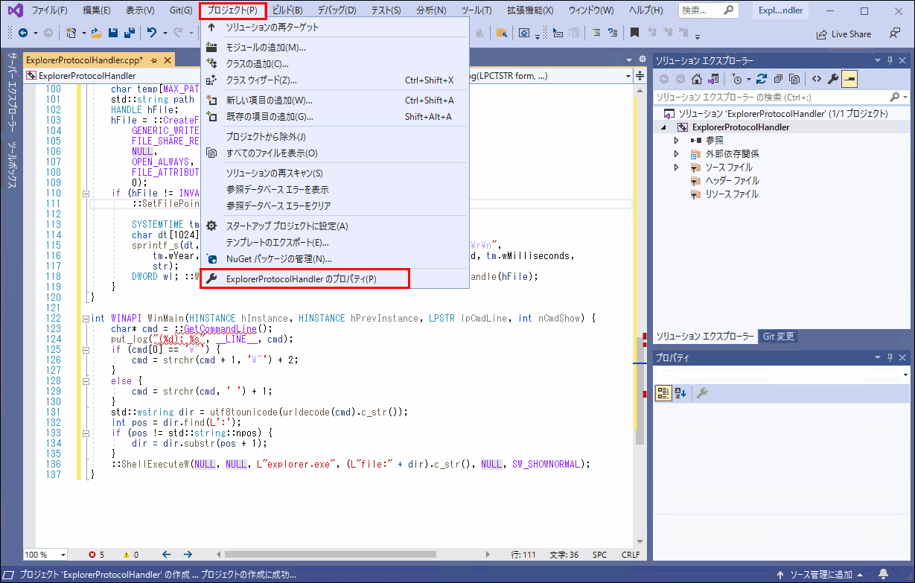Click the CRLF line ending indicator
The width and height of the screenshot is (915, 583).
[x=630, y=555]
